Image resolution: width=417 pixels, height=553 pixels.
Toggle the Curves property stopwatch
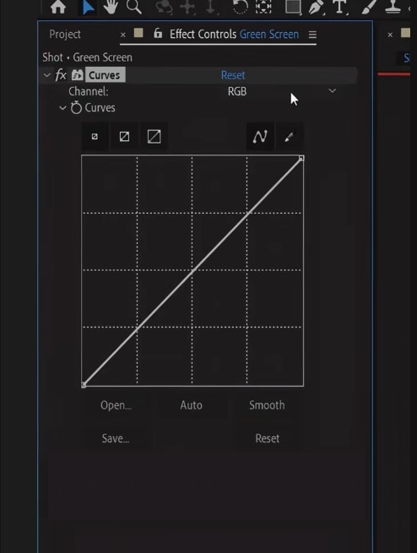76,107
